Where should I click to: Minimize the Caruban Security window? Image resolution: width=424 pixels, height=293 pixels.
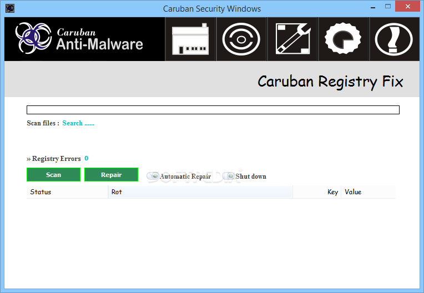pos(373,7)
